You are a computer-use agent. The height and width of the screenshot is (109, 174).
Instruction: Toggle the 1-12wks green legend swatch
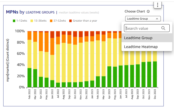pyautogui.click(x=14, y=21)
